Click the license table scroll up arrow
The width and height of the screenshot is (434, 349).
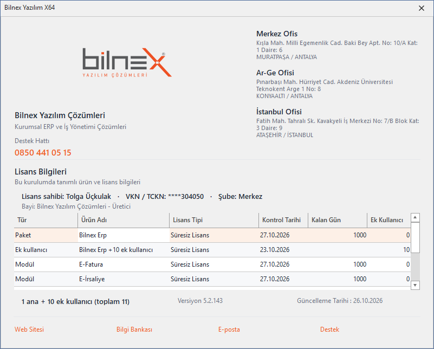[x=415, y=217]
